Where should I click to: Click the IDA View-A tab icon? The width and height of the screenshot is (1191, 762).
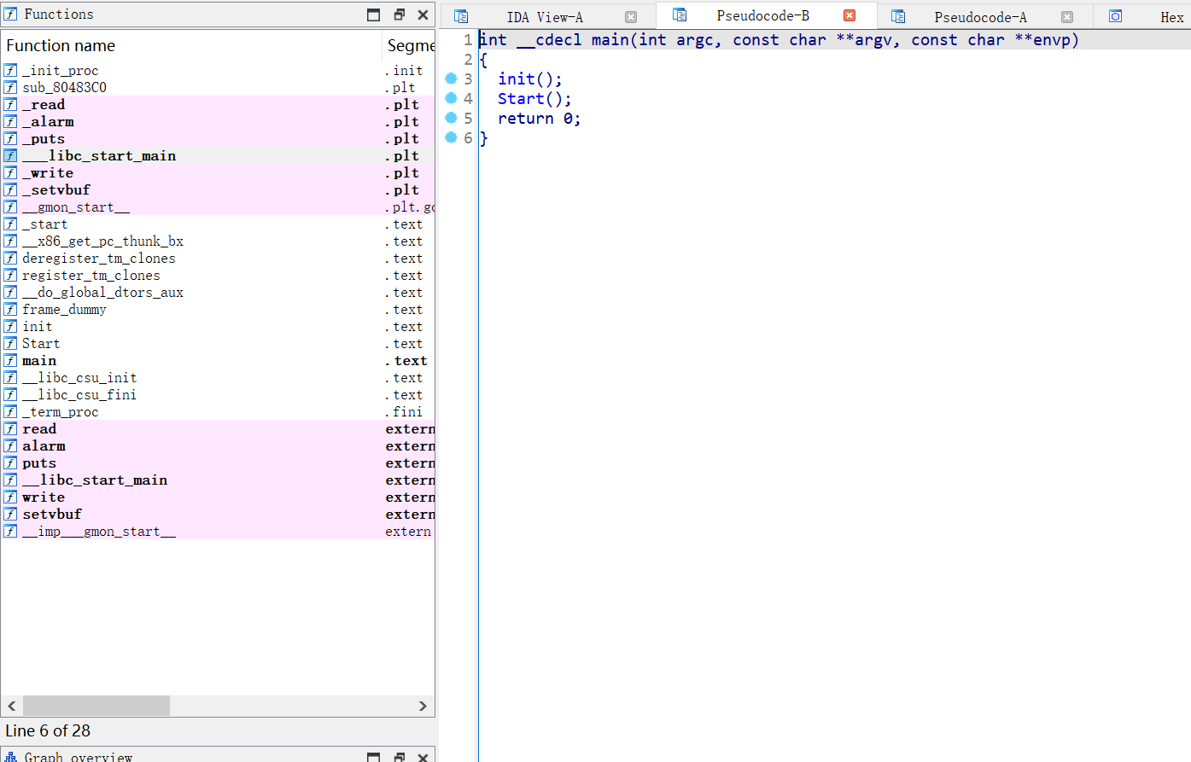tap(461, 16)
